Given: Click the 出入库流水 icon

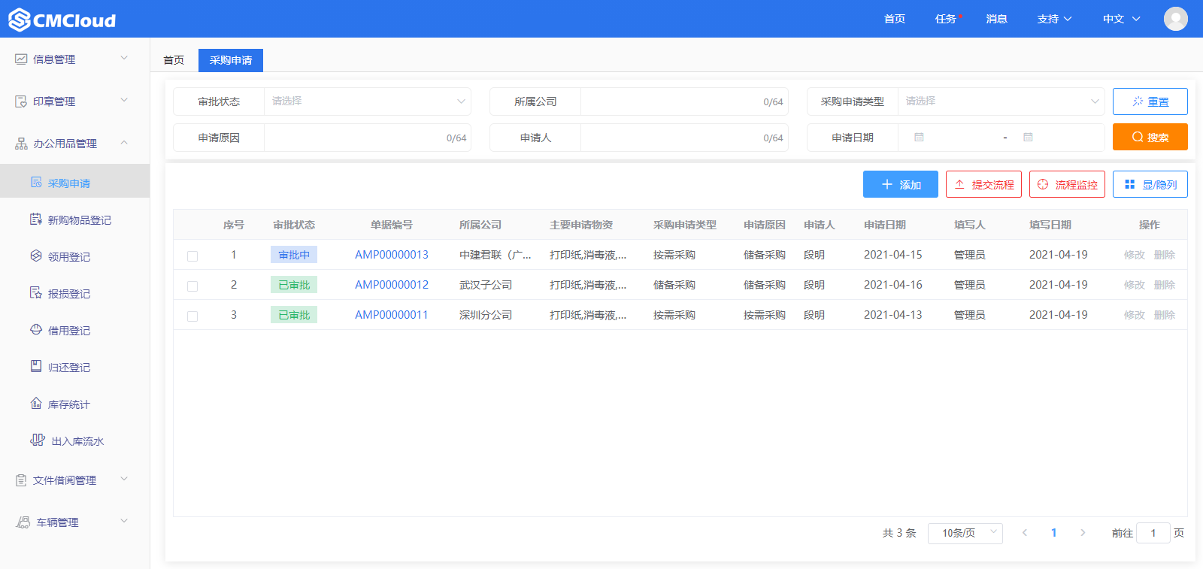Looking at the screenshot, I should pos(38,440).
